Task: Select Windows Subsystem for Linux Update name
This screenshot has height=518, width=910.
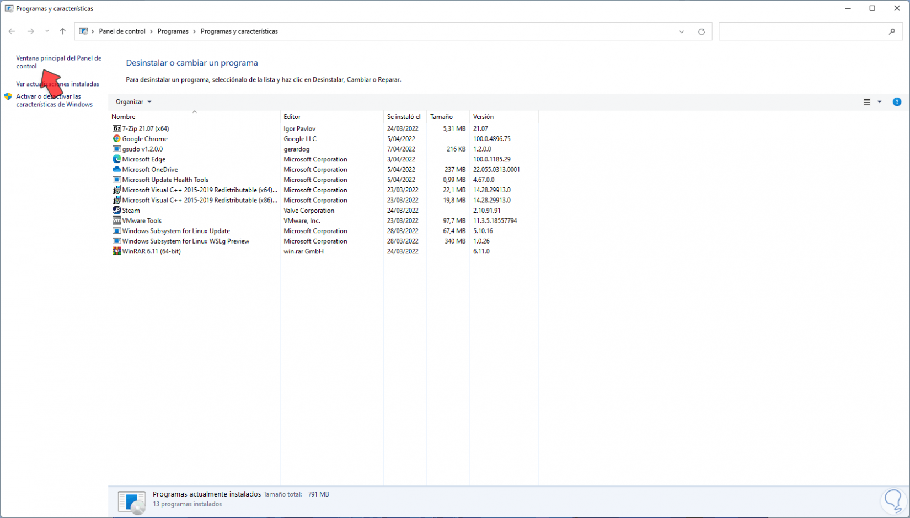Action: point(176,231)
